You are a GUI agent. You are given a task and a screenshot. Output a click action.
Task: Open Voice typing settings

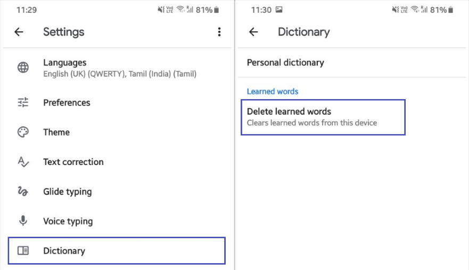click(x=117, y=221)
